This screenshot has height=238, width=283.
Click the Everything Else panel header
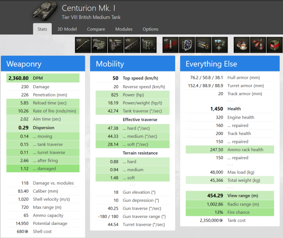[x=230, y=64]
